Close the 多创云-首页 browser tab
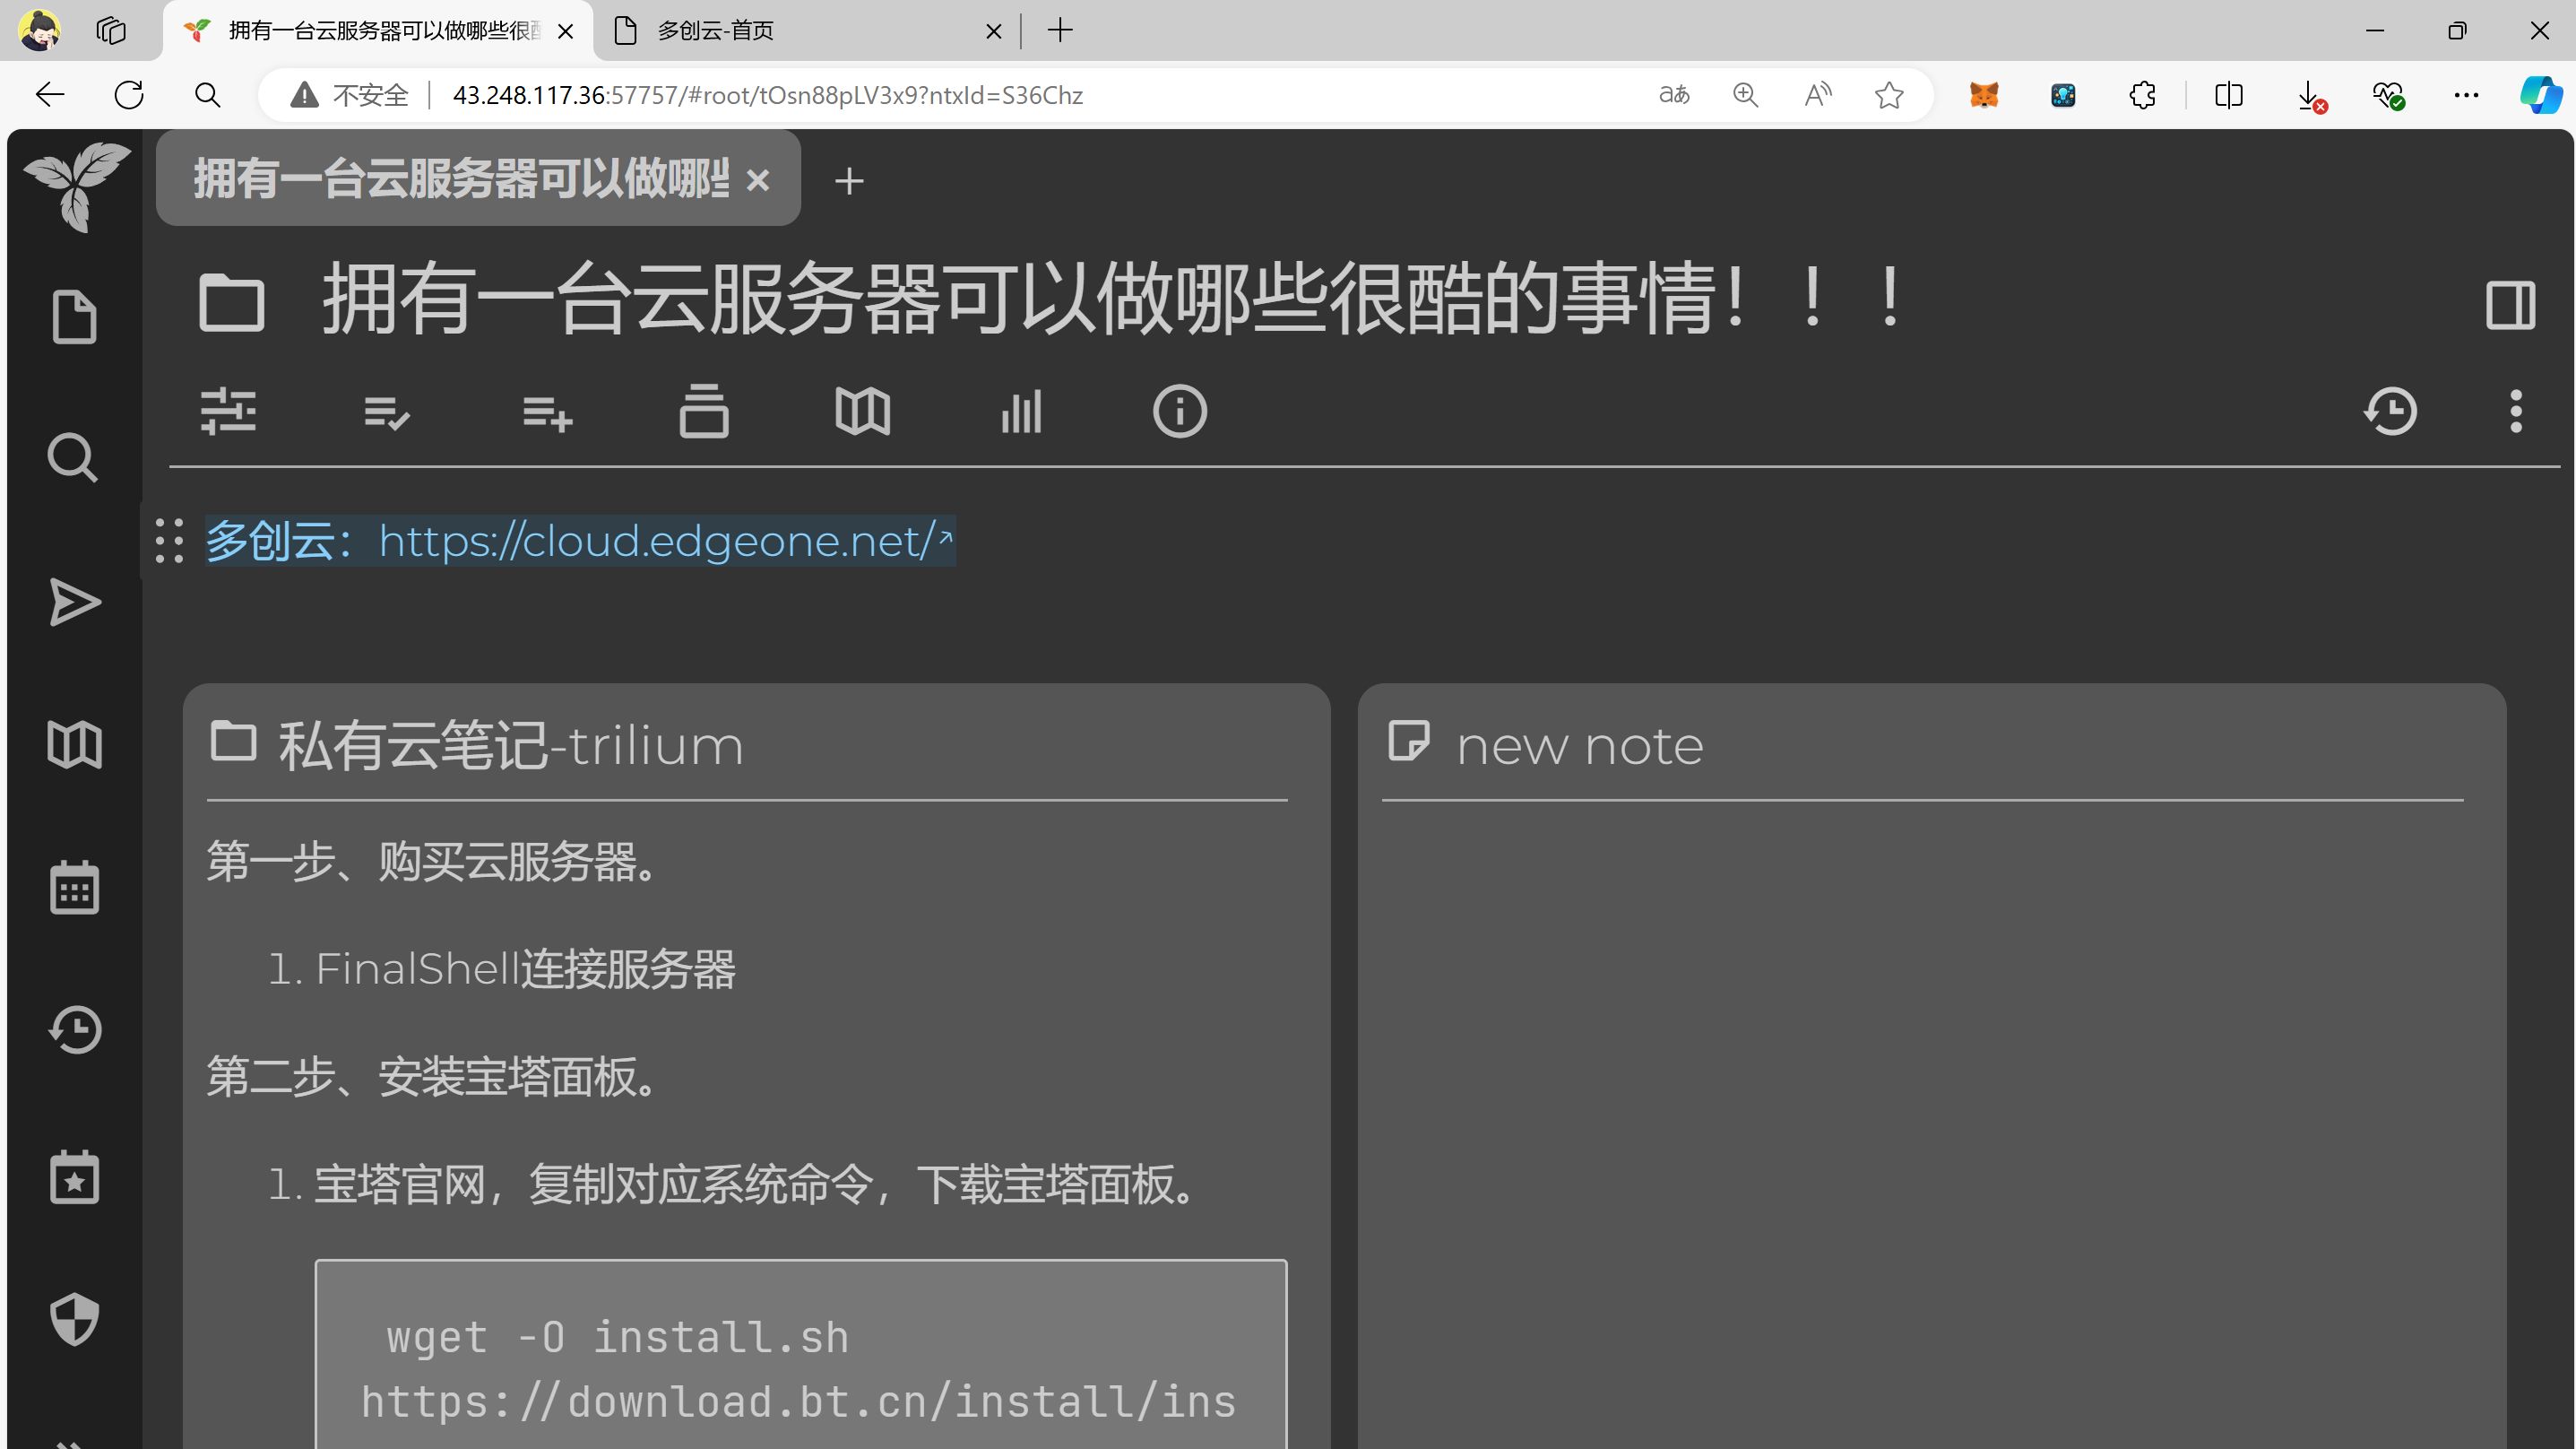 [x=993, y=31]
